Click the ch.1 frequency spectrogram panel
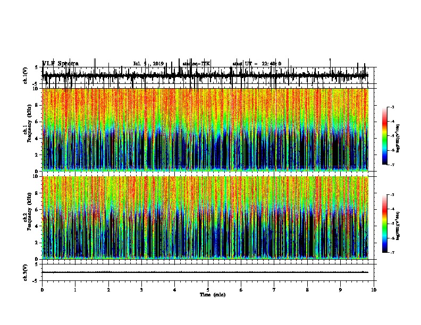Viewport: 421px width, 325px height. pyautogui.click(x=208, y=130)
